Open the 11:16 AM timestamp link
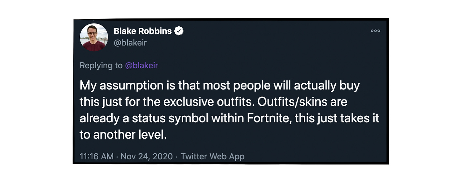The height and width of the screenshot is (183, 474). pyautogui.click(x=96, y=156)
